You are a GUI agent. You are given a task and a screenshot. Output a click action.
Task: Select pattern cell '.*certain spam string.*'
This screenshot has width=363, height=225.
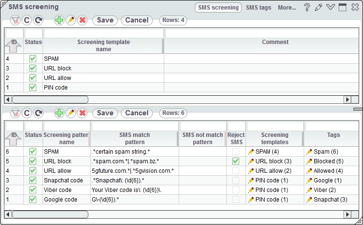tap(135, 151)
